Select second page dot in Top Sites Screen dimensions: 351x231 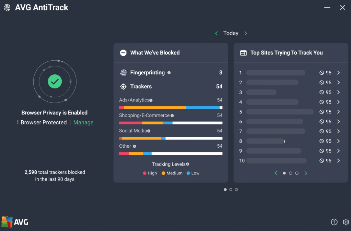tap(291, 173)
